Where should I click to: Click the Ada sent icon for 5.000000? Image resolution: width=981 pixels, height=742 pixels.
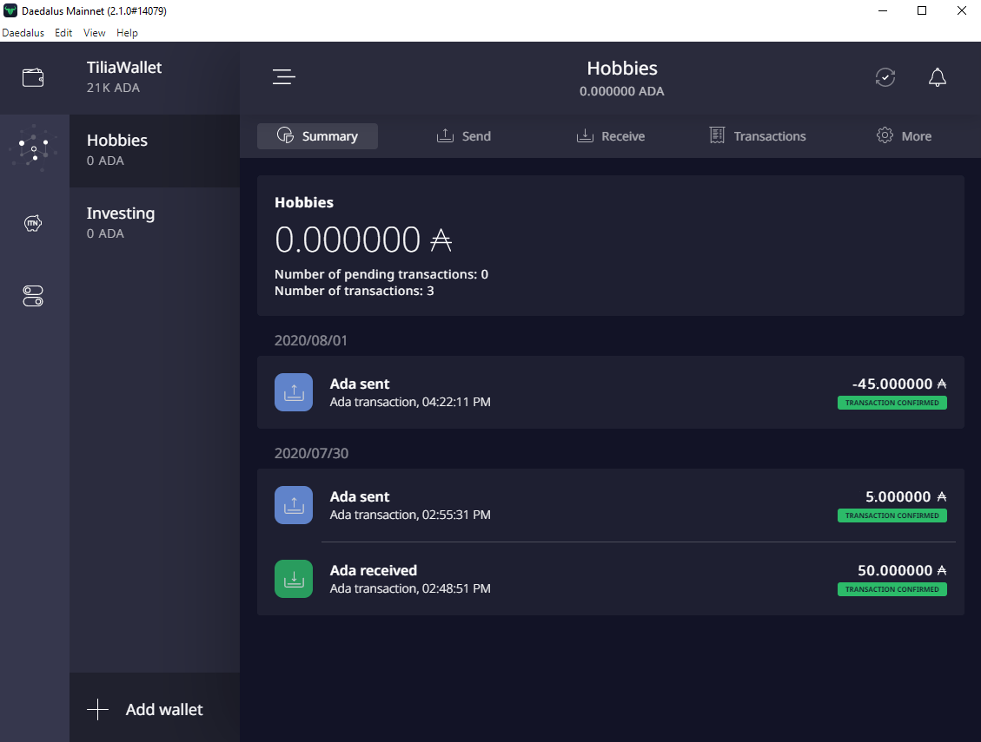point(294,505)
